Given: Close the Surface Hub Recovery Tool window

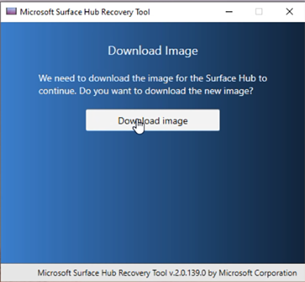Looking at the screenshot, I should (x=290, y=12).
